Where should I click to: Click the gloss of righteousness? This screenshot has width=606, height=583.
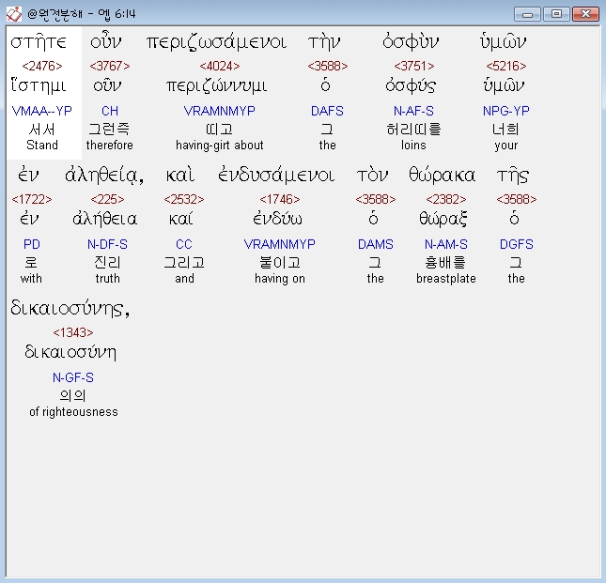click(73, 411)
